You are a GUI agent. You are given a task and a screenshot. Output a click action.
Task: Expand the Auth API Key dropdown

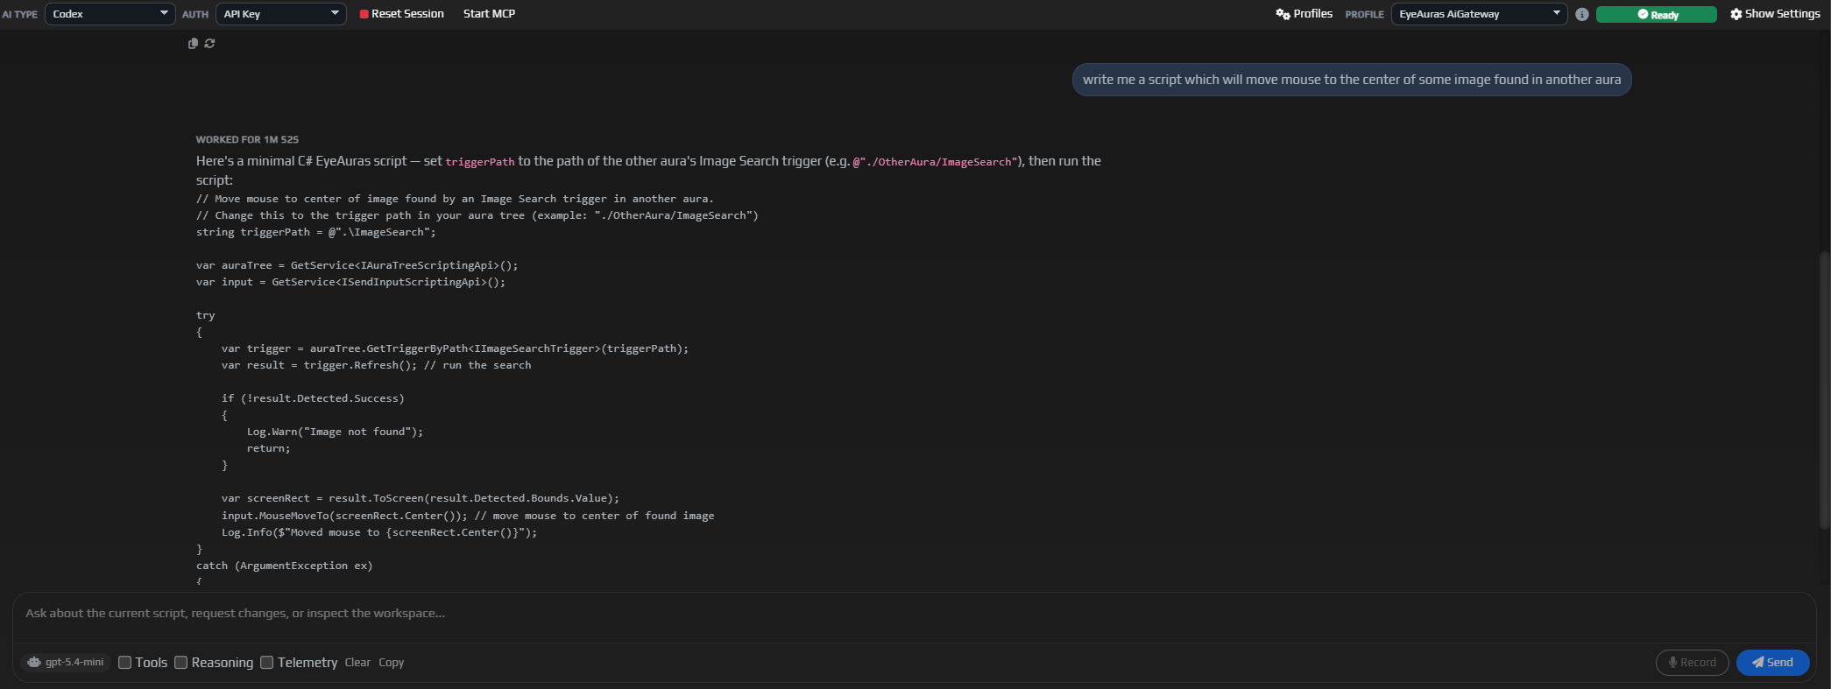click(x=280, y=14)
